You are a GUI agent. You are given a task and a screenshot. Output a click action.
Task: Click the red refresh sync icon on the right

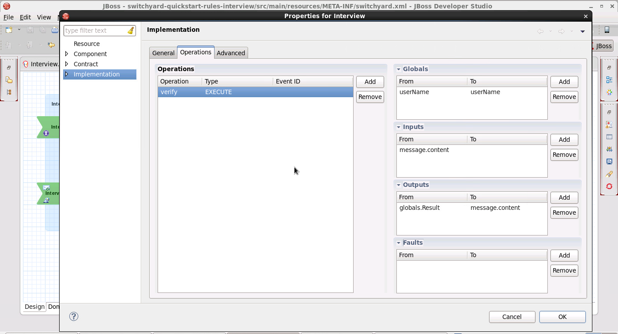click(609, 186)
